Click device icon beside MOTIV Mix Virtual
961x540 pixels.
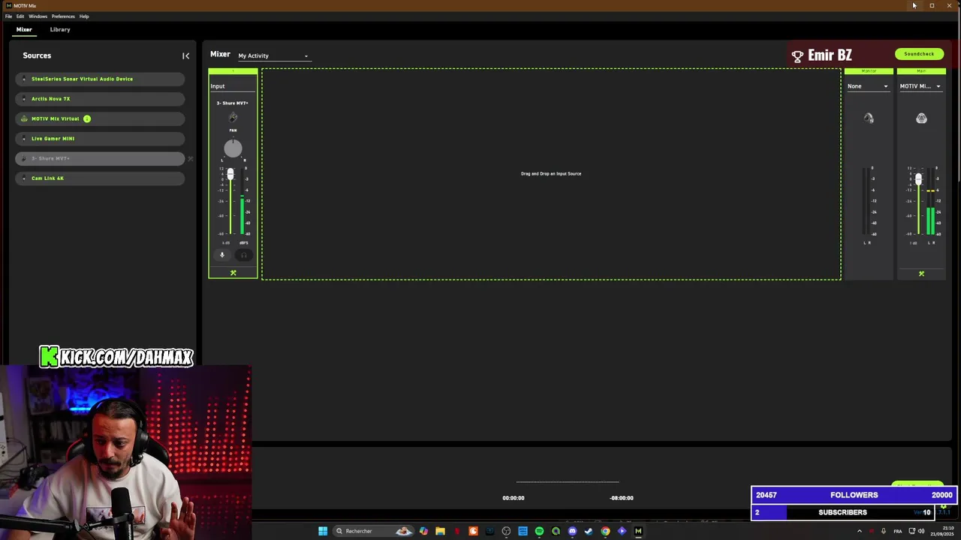pyautogui.click(x=24, y=118)
